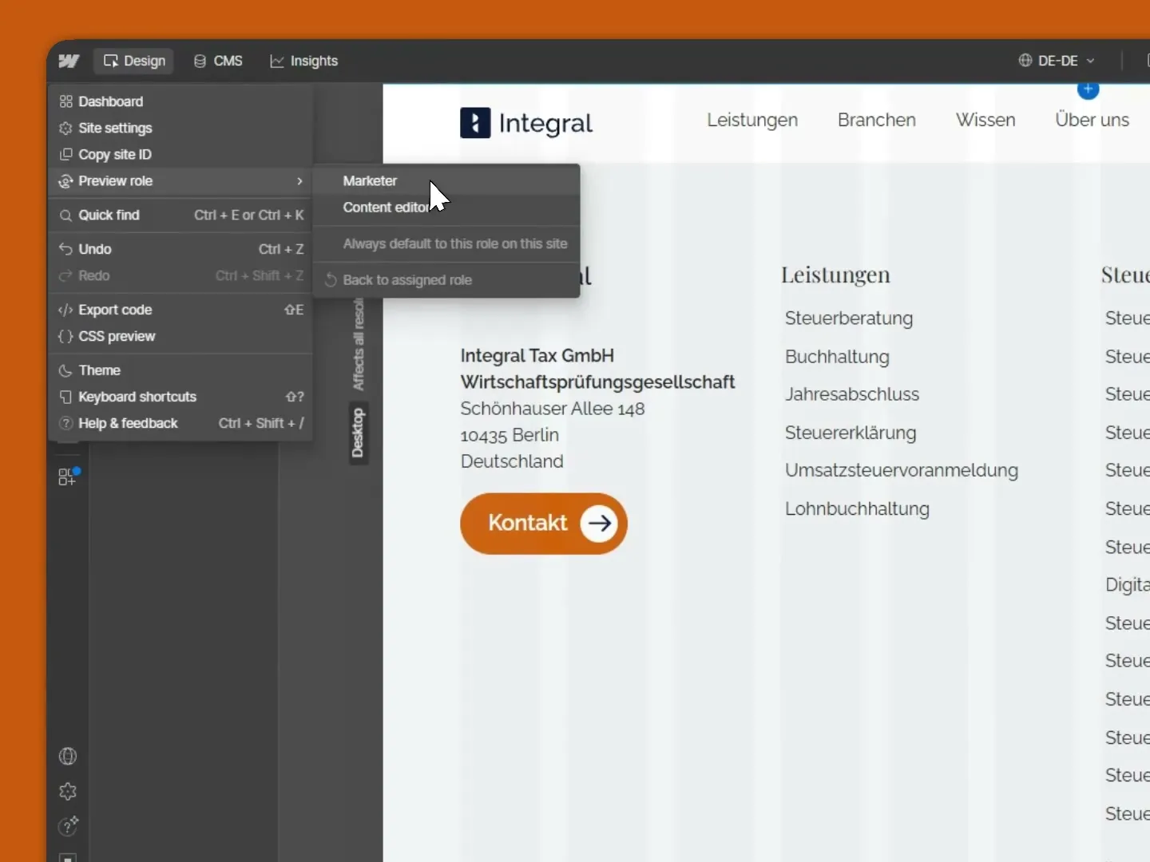Image resolution: width=1150 pixels, height=862 pixels.
Task: Click the 'Schönhauser Allee 148' address text
Action: 553,409
